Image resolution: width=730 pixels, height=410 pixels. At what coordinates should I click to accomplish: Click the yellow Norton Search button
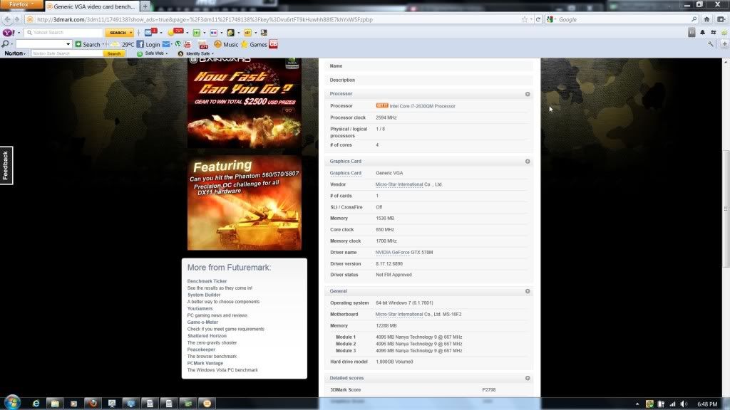(114, 53)
